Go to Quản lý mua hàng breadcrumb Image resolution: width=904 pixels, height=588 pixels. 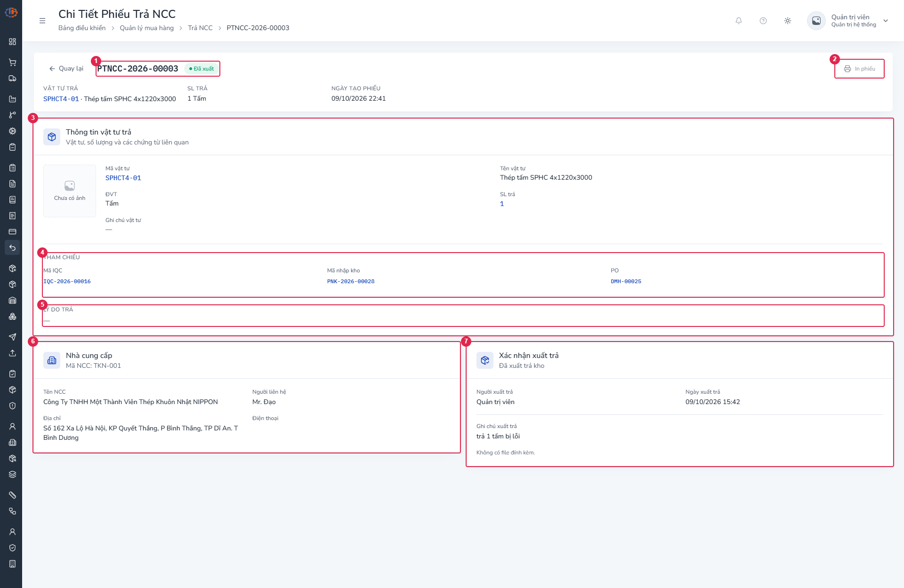[146, 28]
